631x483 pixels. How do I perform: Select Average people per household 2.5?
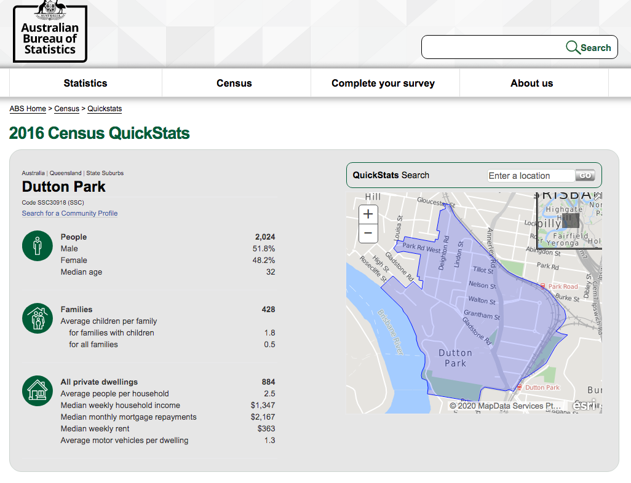pyautogui.click(x=270, y=393)
